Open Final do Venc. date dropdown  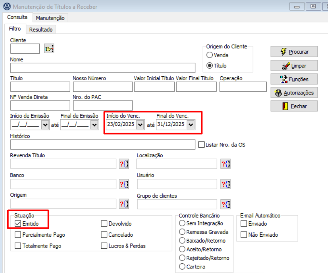coord(191,125)
